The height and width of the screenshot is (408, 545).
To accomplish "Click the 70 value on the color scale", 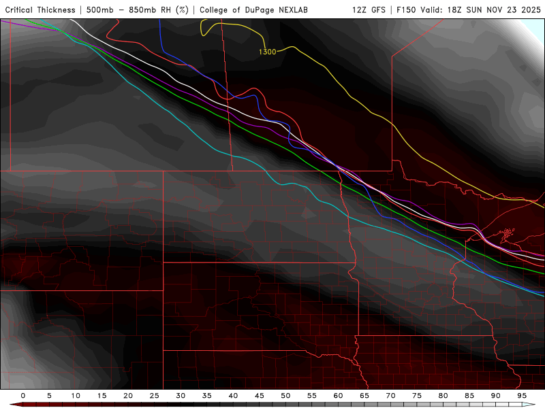I will 390,396.
